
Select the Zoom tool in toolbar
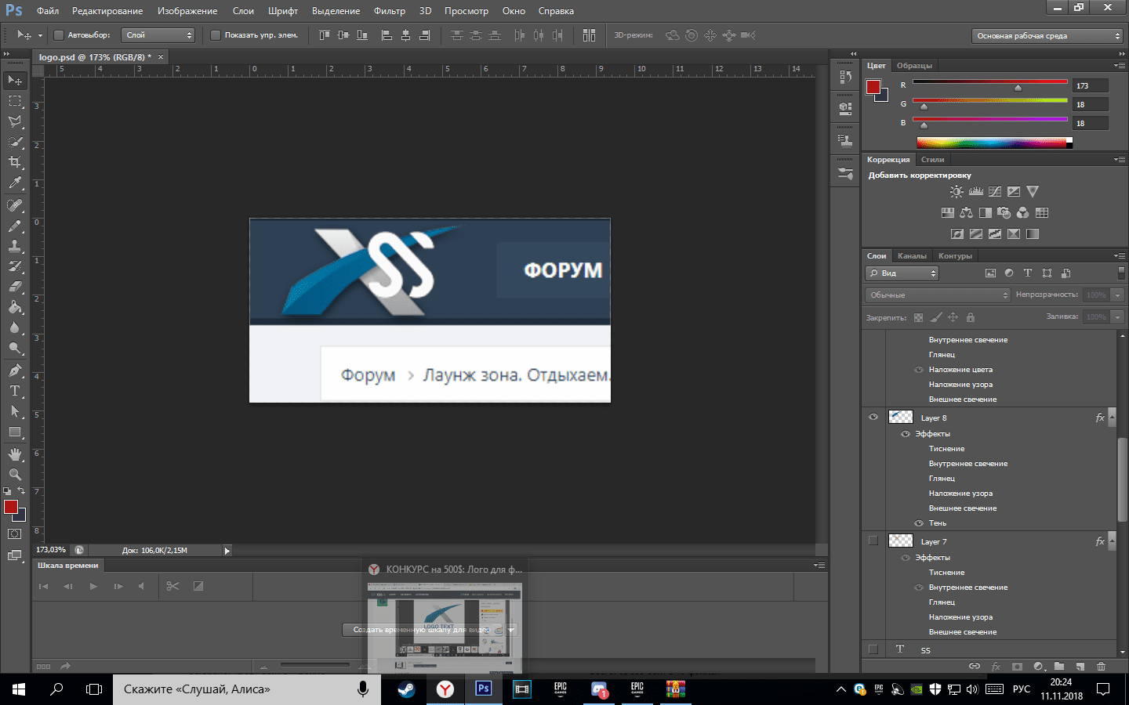pos(15,475)
